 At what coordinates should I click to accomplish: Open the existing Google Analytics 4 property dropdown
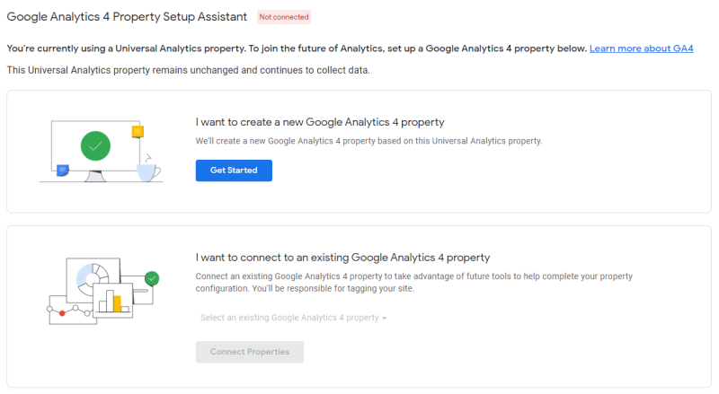[294, 318]
